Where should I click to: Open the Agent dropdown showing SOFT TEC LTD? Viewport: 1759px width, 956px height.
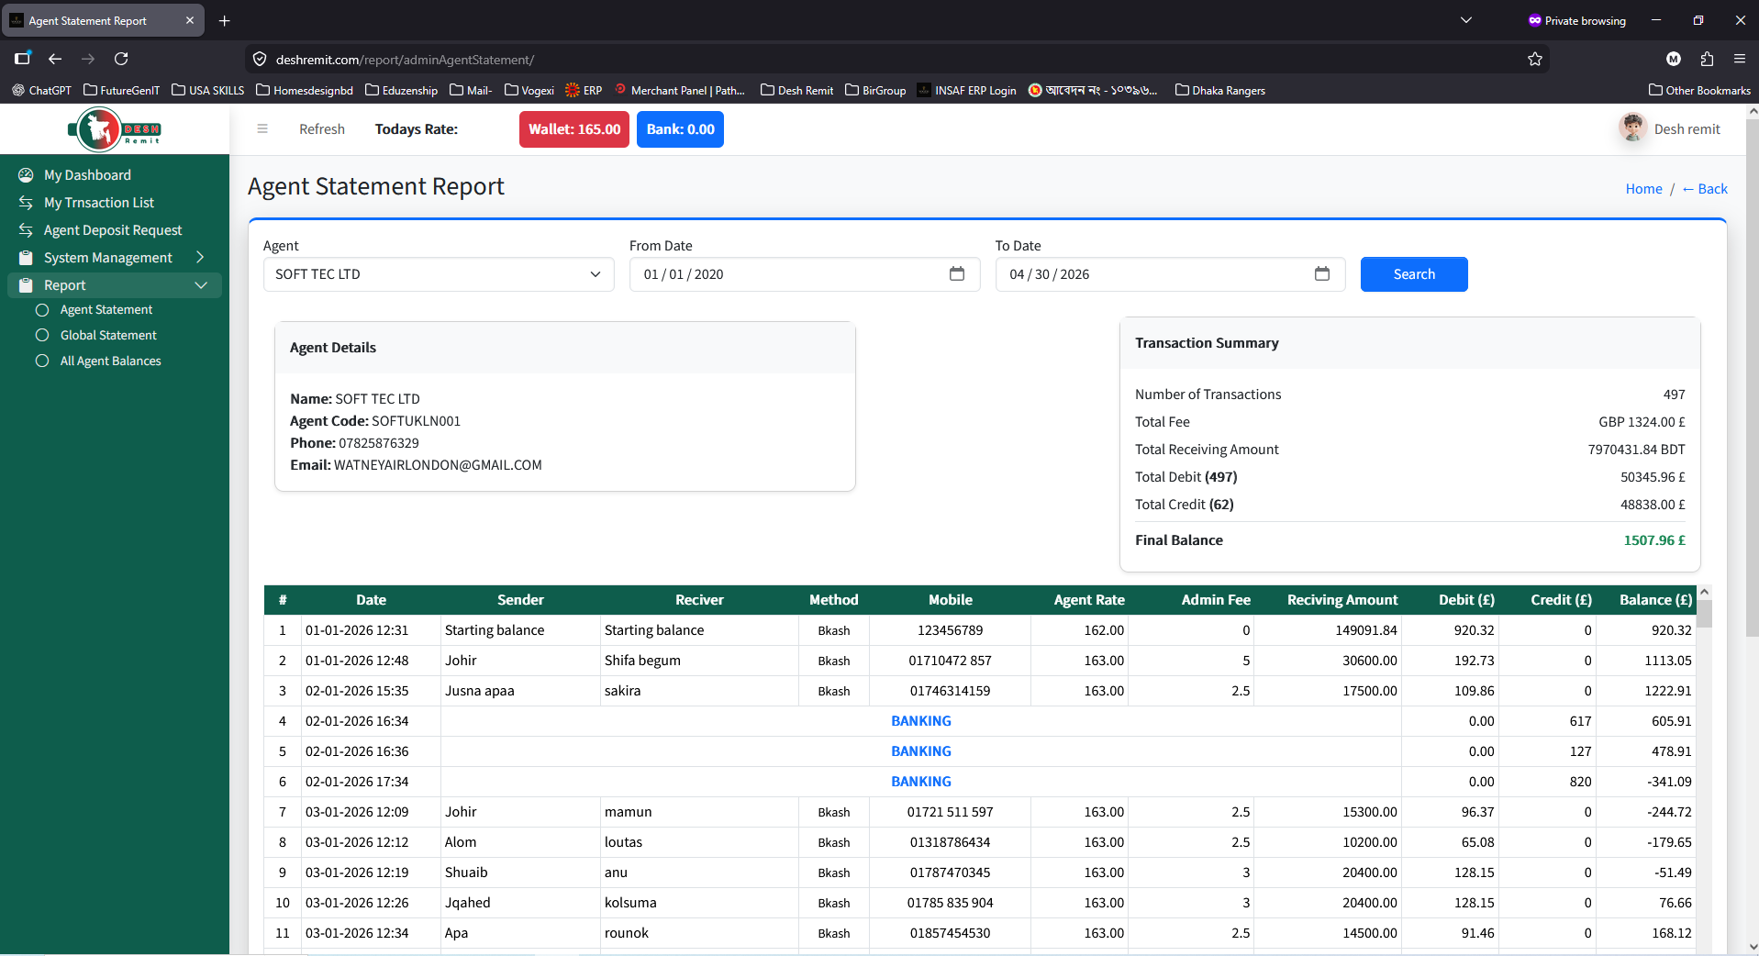[439, 274]
